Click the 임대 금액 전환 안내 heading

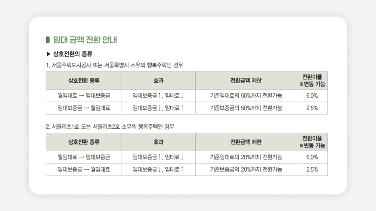[85, 40]
